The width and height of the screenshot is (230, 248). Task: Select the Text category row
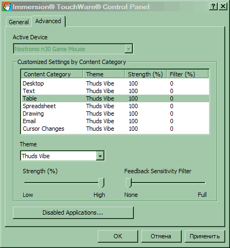pos(115,91)
